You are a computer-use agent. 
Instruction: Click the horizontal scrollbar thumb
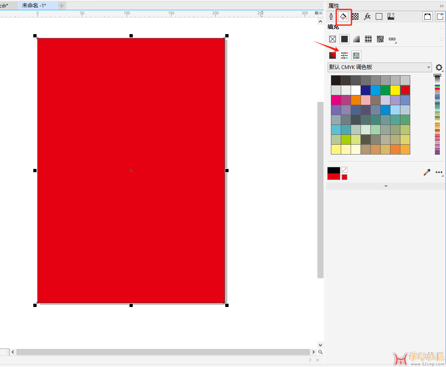tap(163, 352)
